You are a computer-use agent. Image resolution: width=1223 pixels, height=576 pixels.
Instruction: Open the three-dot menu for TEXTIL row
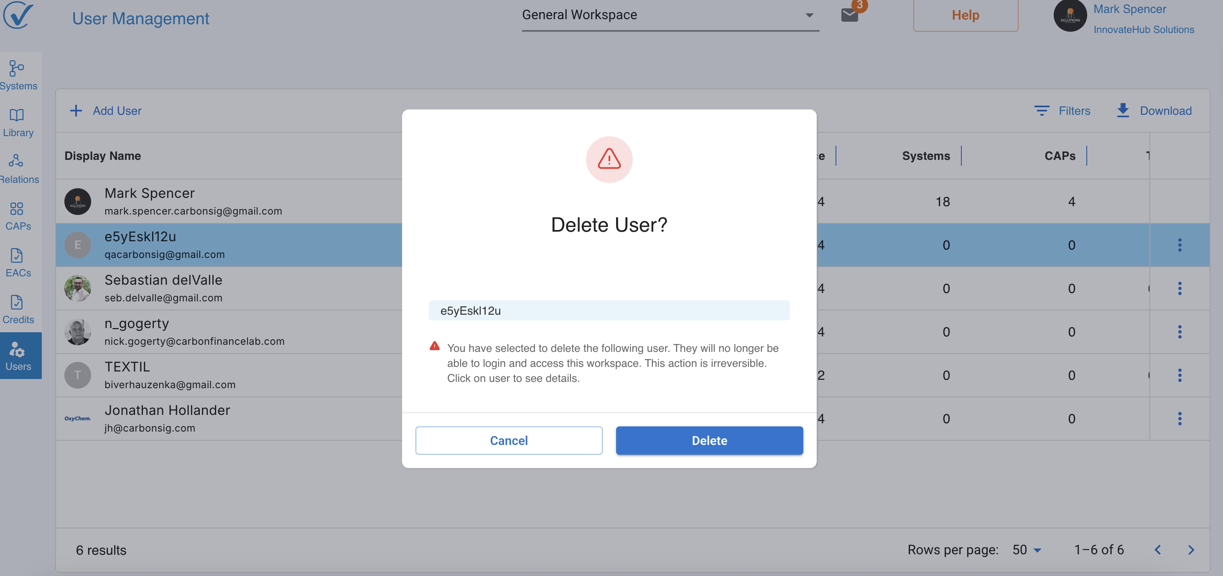1180,375
